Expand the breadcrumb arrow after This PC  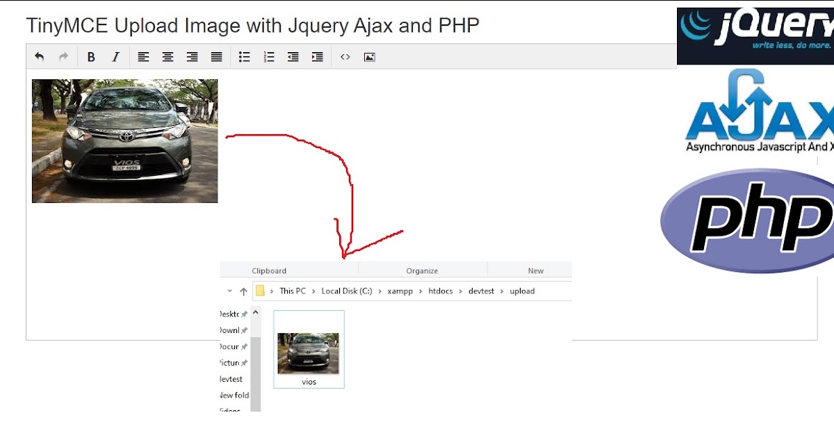coord(313,291)
